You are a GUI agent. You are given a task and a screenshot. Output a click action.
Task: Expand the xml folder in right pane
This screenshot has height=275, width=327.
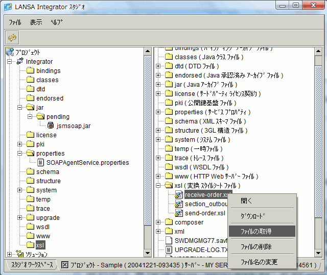click(x=158, y=232)
